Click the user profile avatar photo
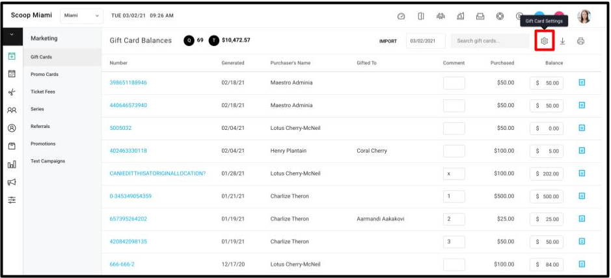The height and width of the screenshot is (278, 611). [584, 16]
